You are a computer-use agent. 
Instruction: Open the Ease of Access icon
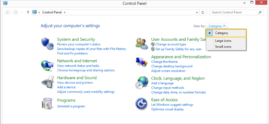coord(141,104)
